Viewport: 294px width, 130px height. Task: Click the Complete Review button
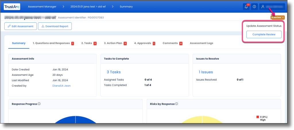[264, 34]
